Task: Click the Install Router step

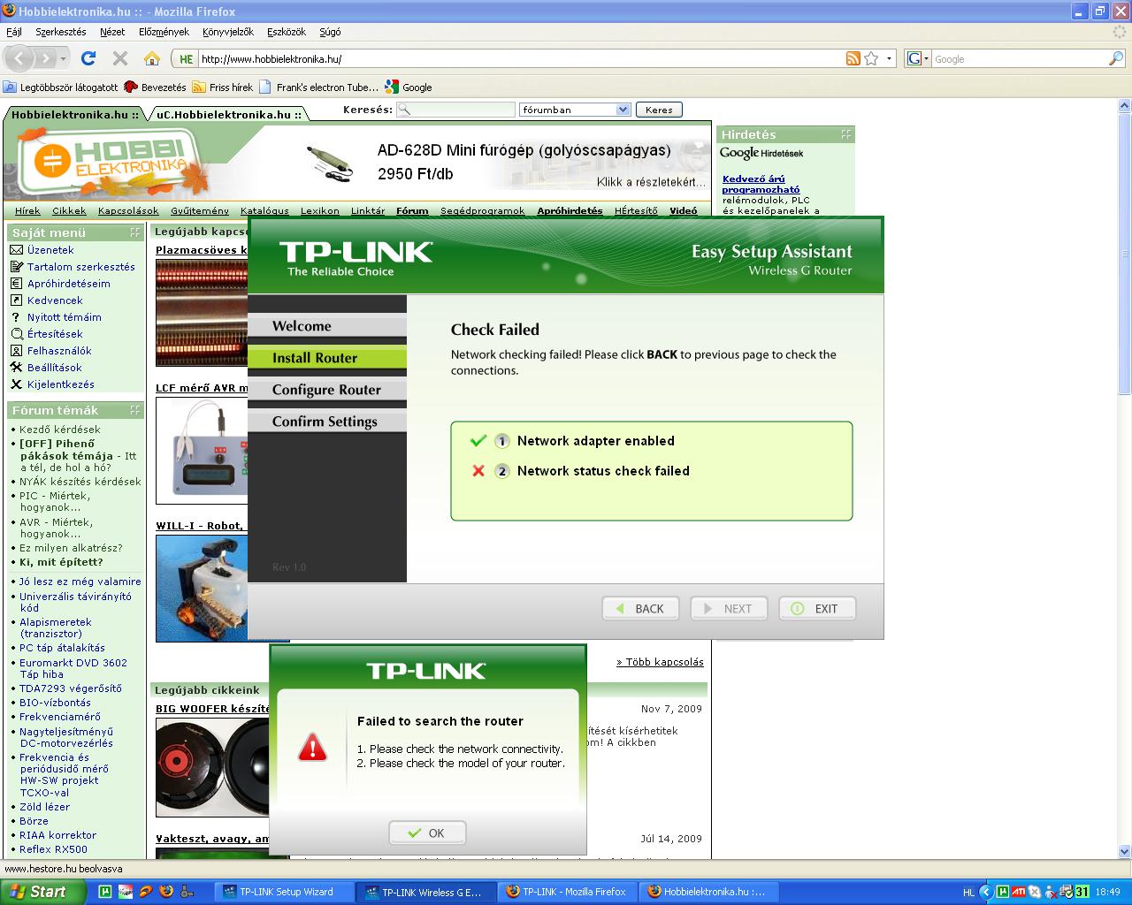Action: (x=327, y=358)
